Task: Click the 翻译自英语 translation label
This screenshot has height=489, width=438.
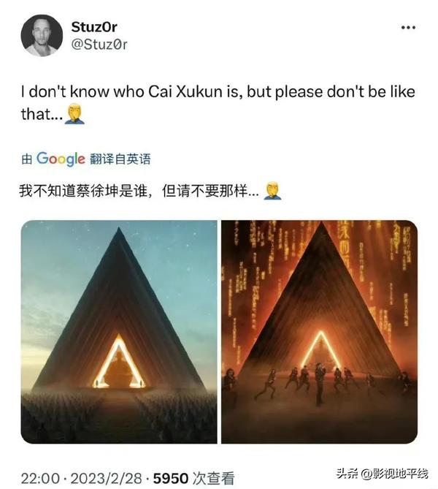Action: [120, 159]
